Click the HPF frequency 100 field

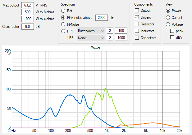click(121, 31)
